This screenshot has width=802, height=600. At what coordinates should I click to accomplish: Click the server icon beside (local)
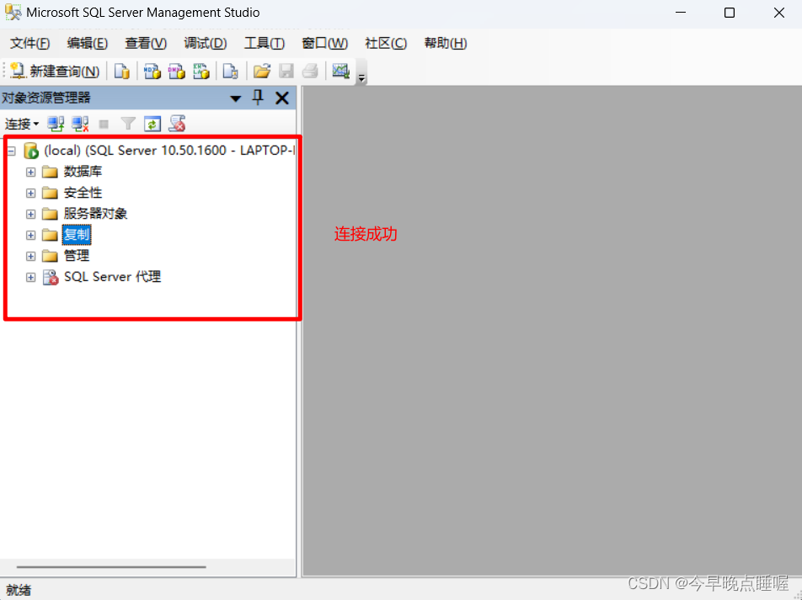point(31,151)
